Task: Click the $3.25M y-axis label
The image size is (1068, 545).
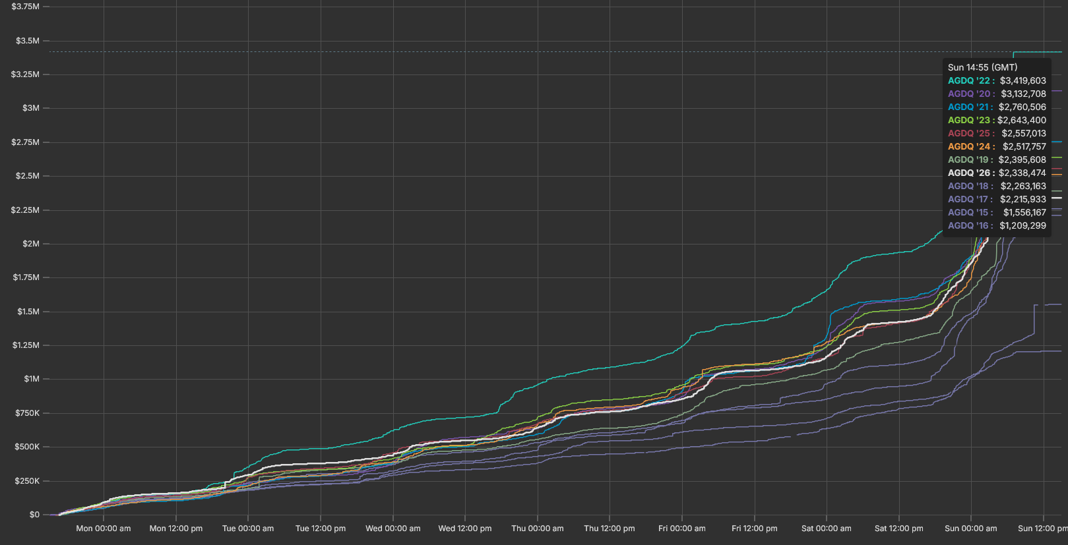Action: coord(25,74)
